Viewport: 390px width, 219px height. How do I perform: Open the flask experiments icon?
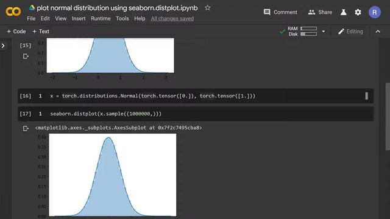point(344,12)
